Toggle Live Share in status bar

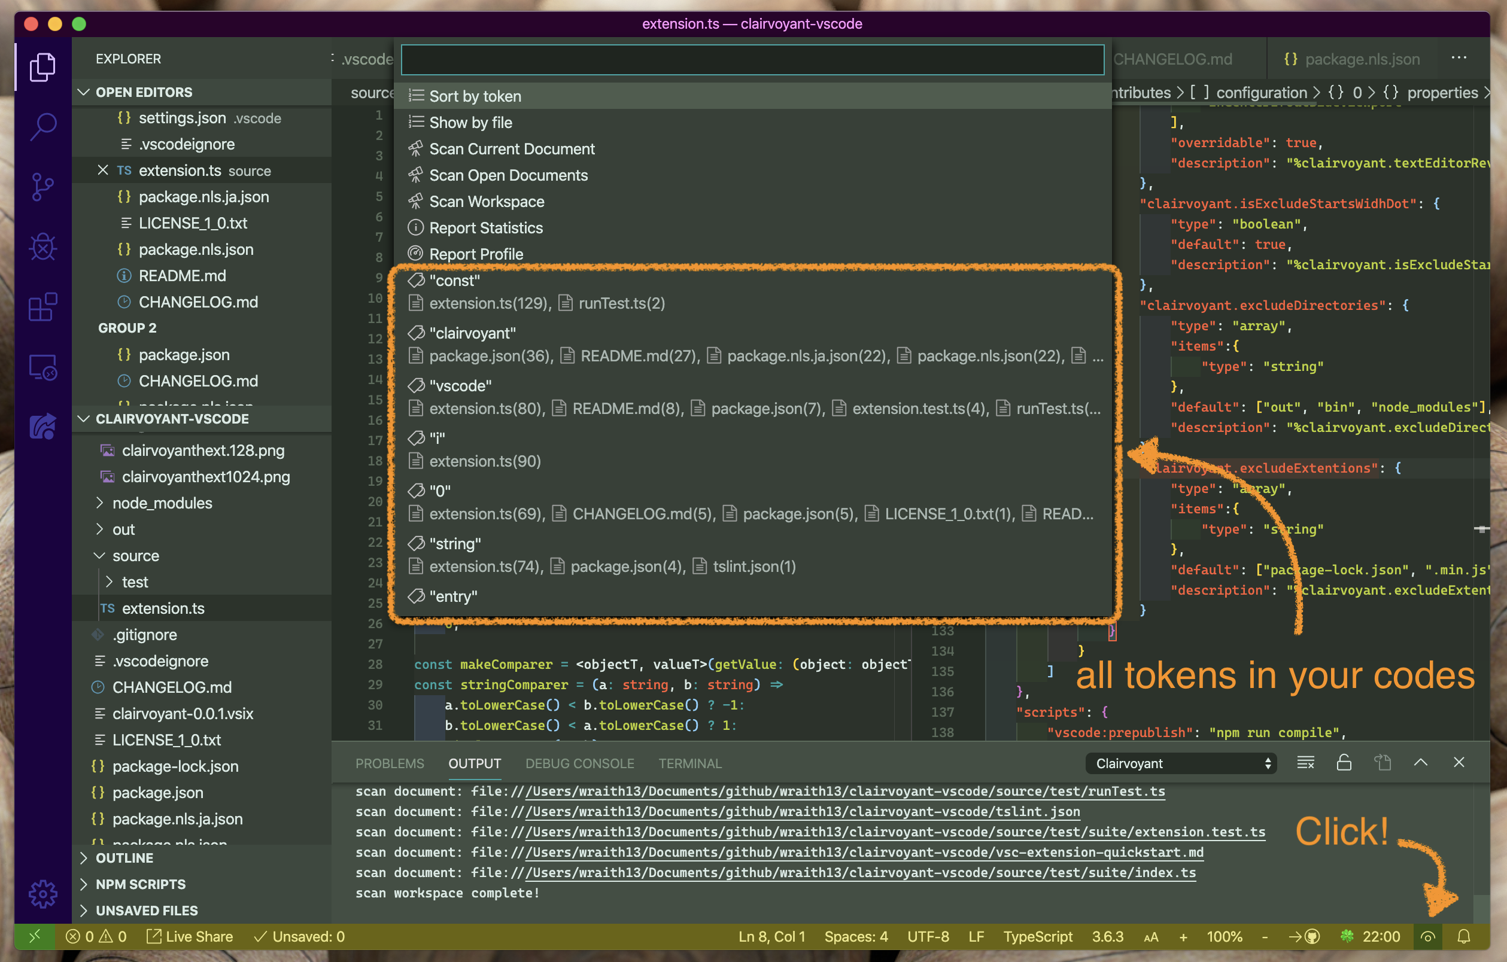[190, 936]
